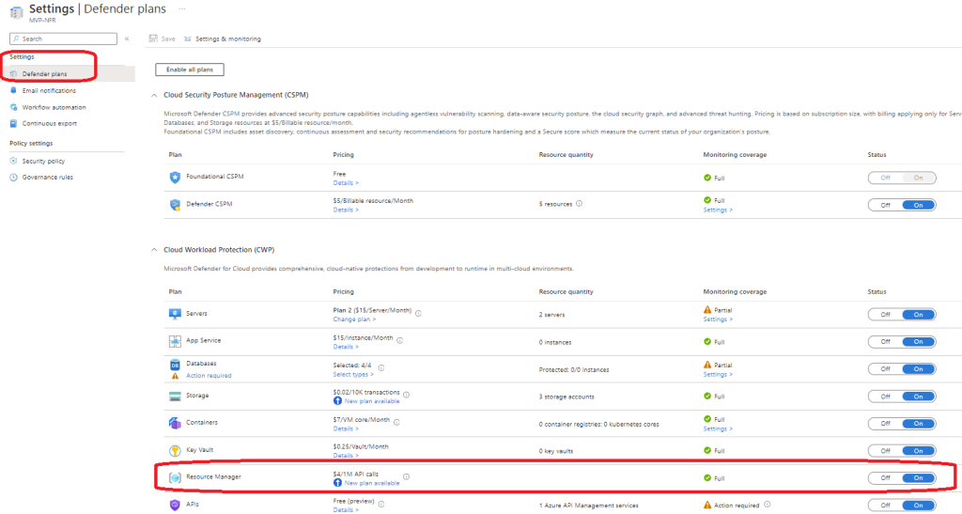This screenshot has height=514, width=962.
Task: Click the Servers plan icon
Action: coord(175,314)
